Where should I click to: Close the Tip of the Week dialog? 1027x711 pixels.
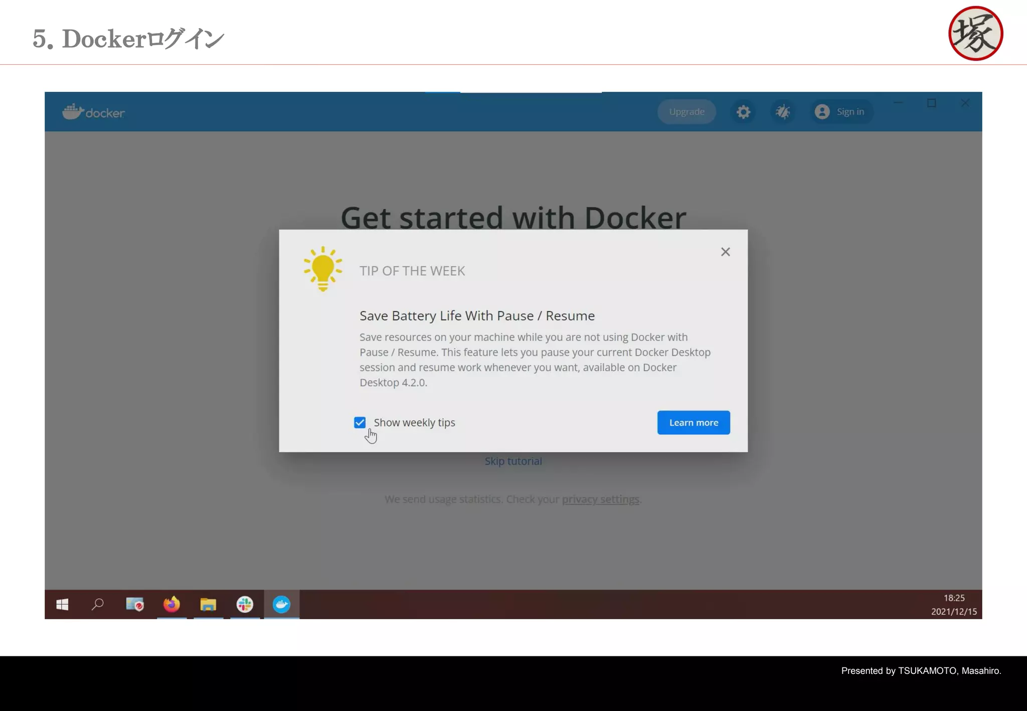(x=725, y=252)
